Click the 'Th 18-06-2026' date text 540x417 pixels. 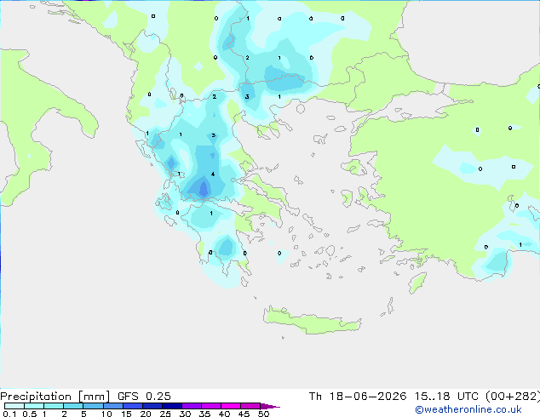358,397
